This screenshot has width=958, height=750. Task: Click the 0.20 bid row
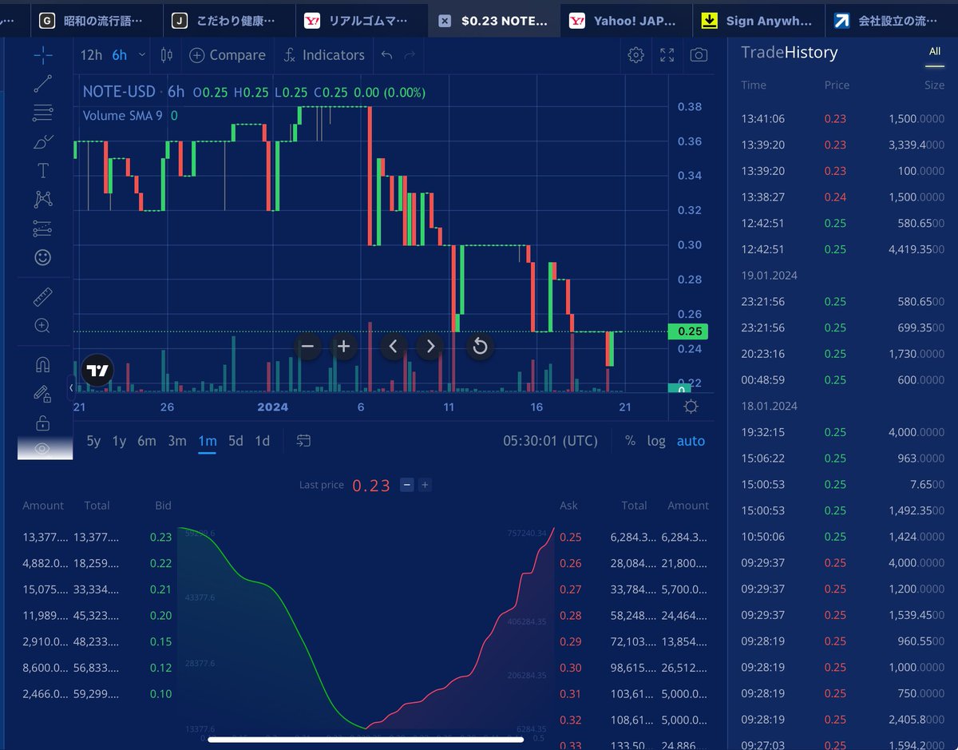(97, 615)
